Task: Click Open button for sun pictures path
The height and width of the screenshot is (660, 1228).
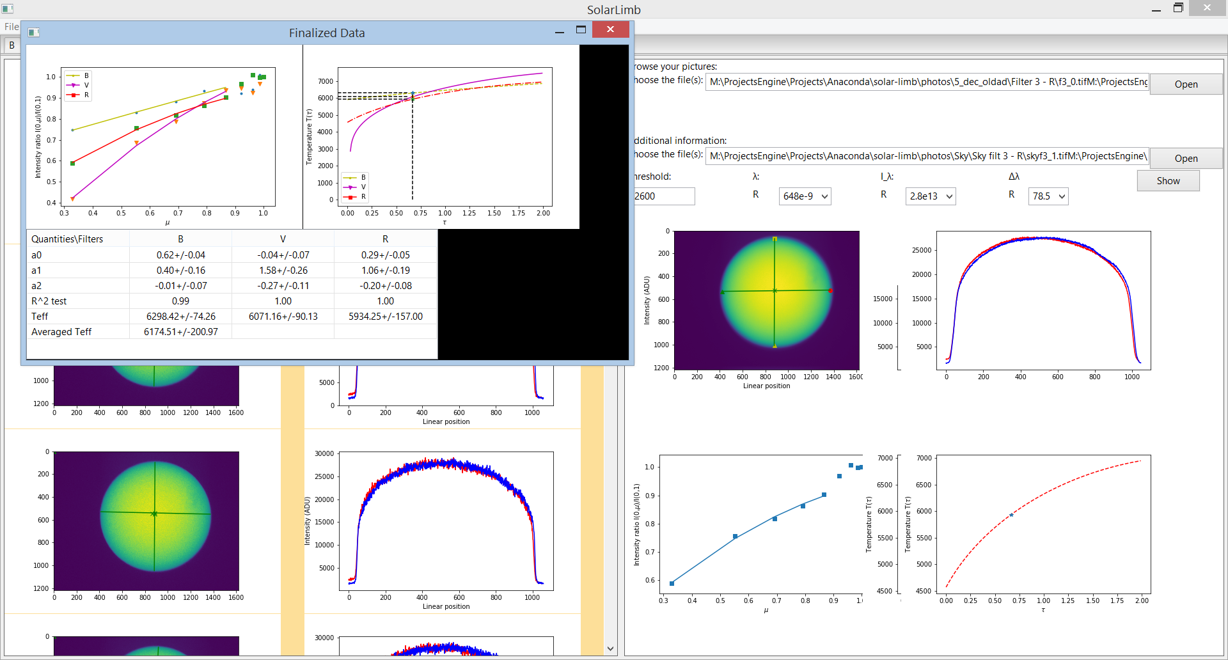Action: tap(1186, 84)
